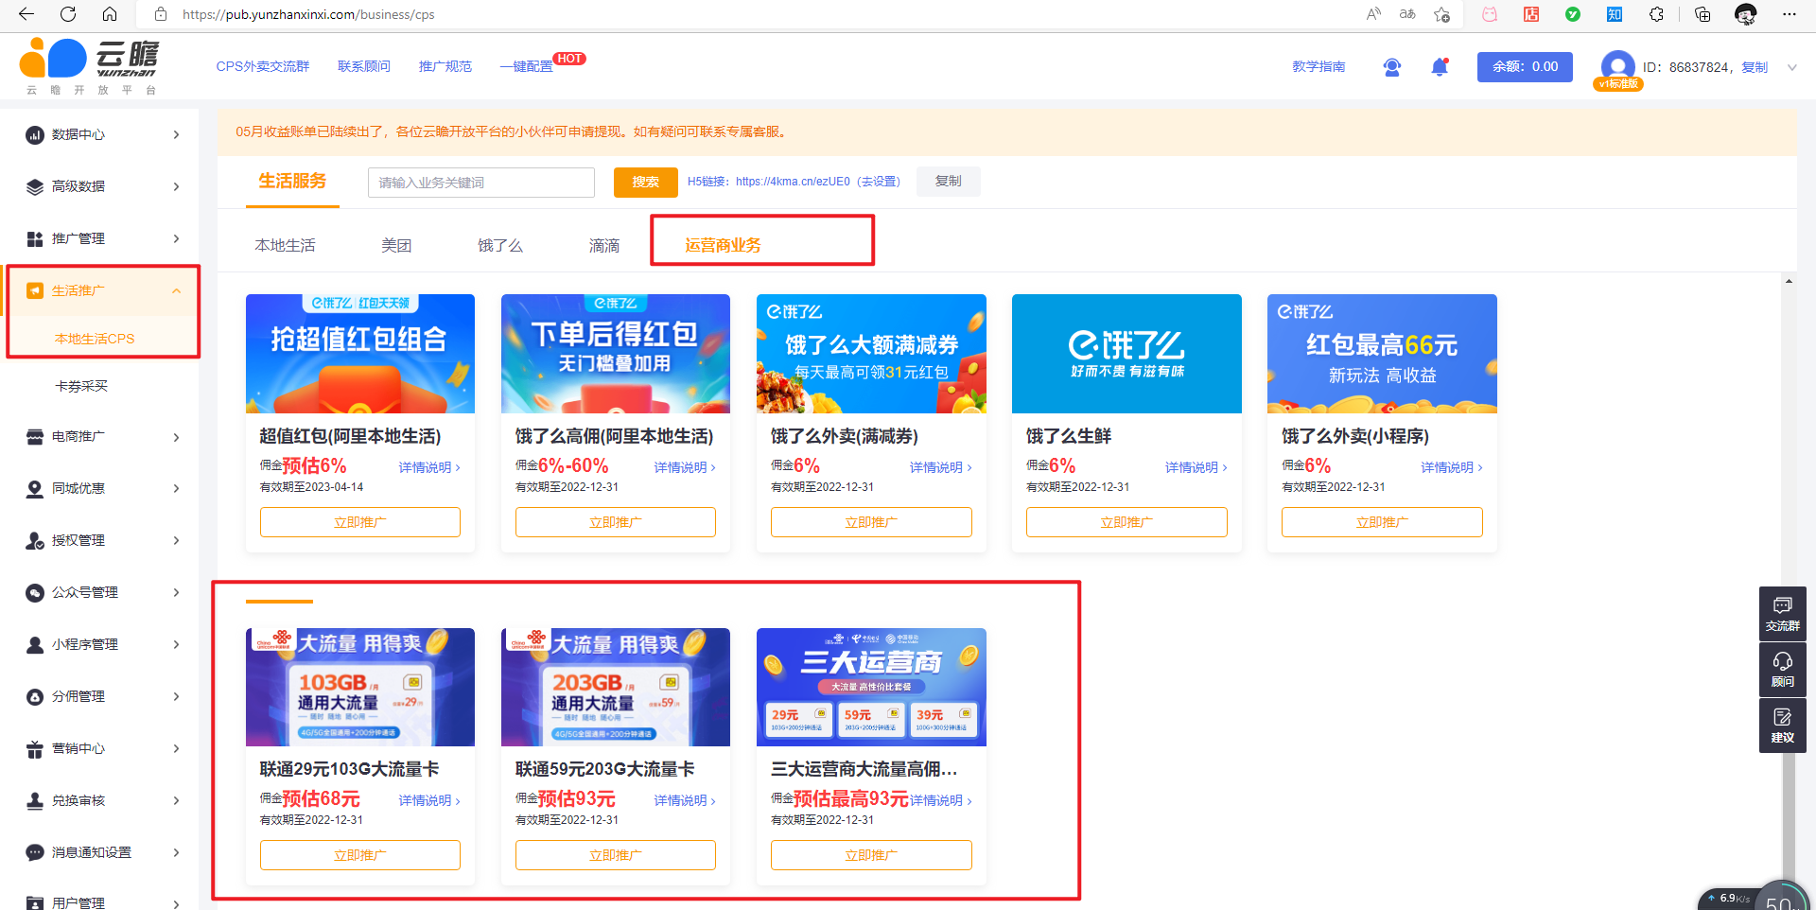
Task: Click the orange 搜索 button
Action: 646,183
